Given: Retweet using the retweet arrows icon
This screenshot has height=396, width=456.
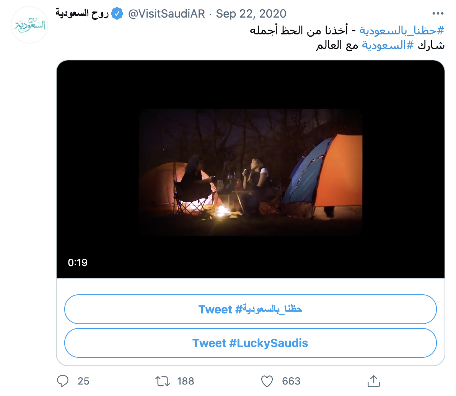Looking at the screenshot, I should [x=162, y=381].
